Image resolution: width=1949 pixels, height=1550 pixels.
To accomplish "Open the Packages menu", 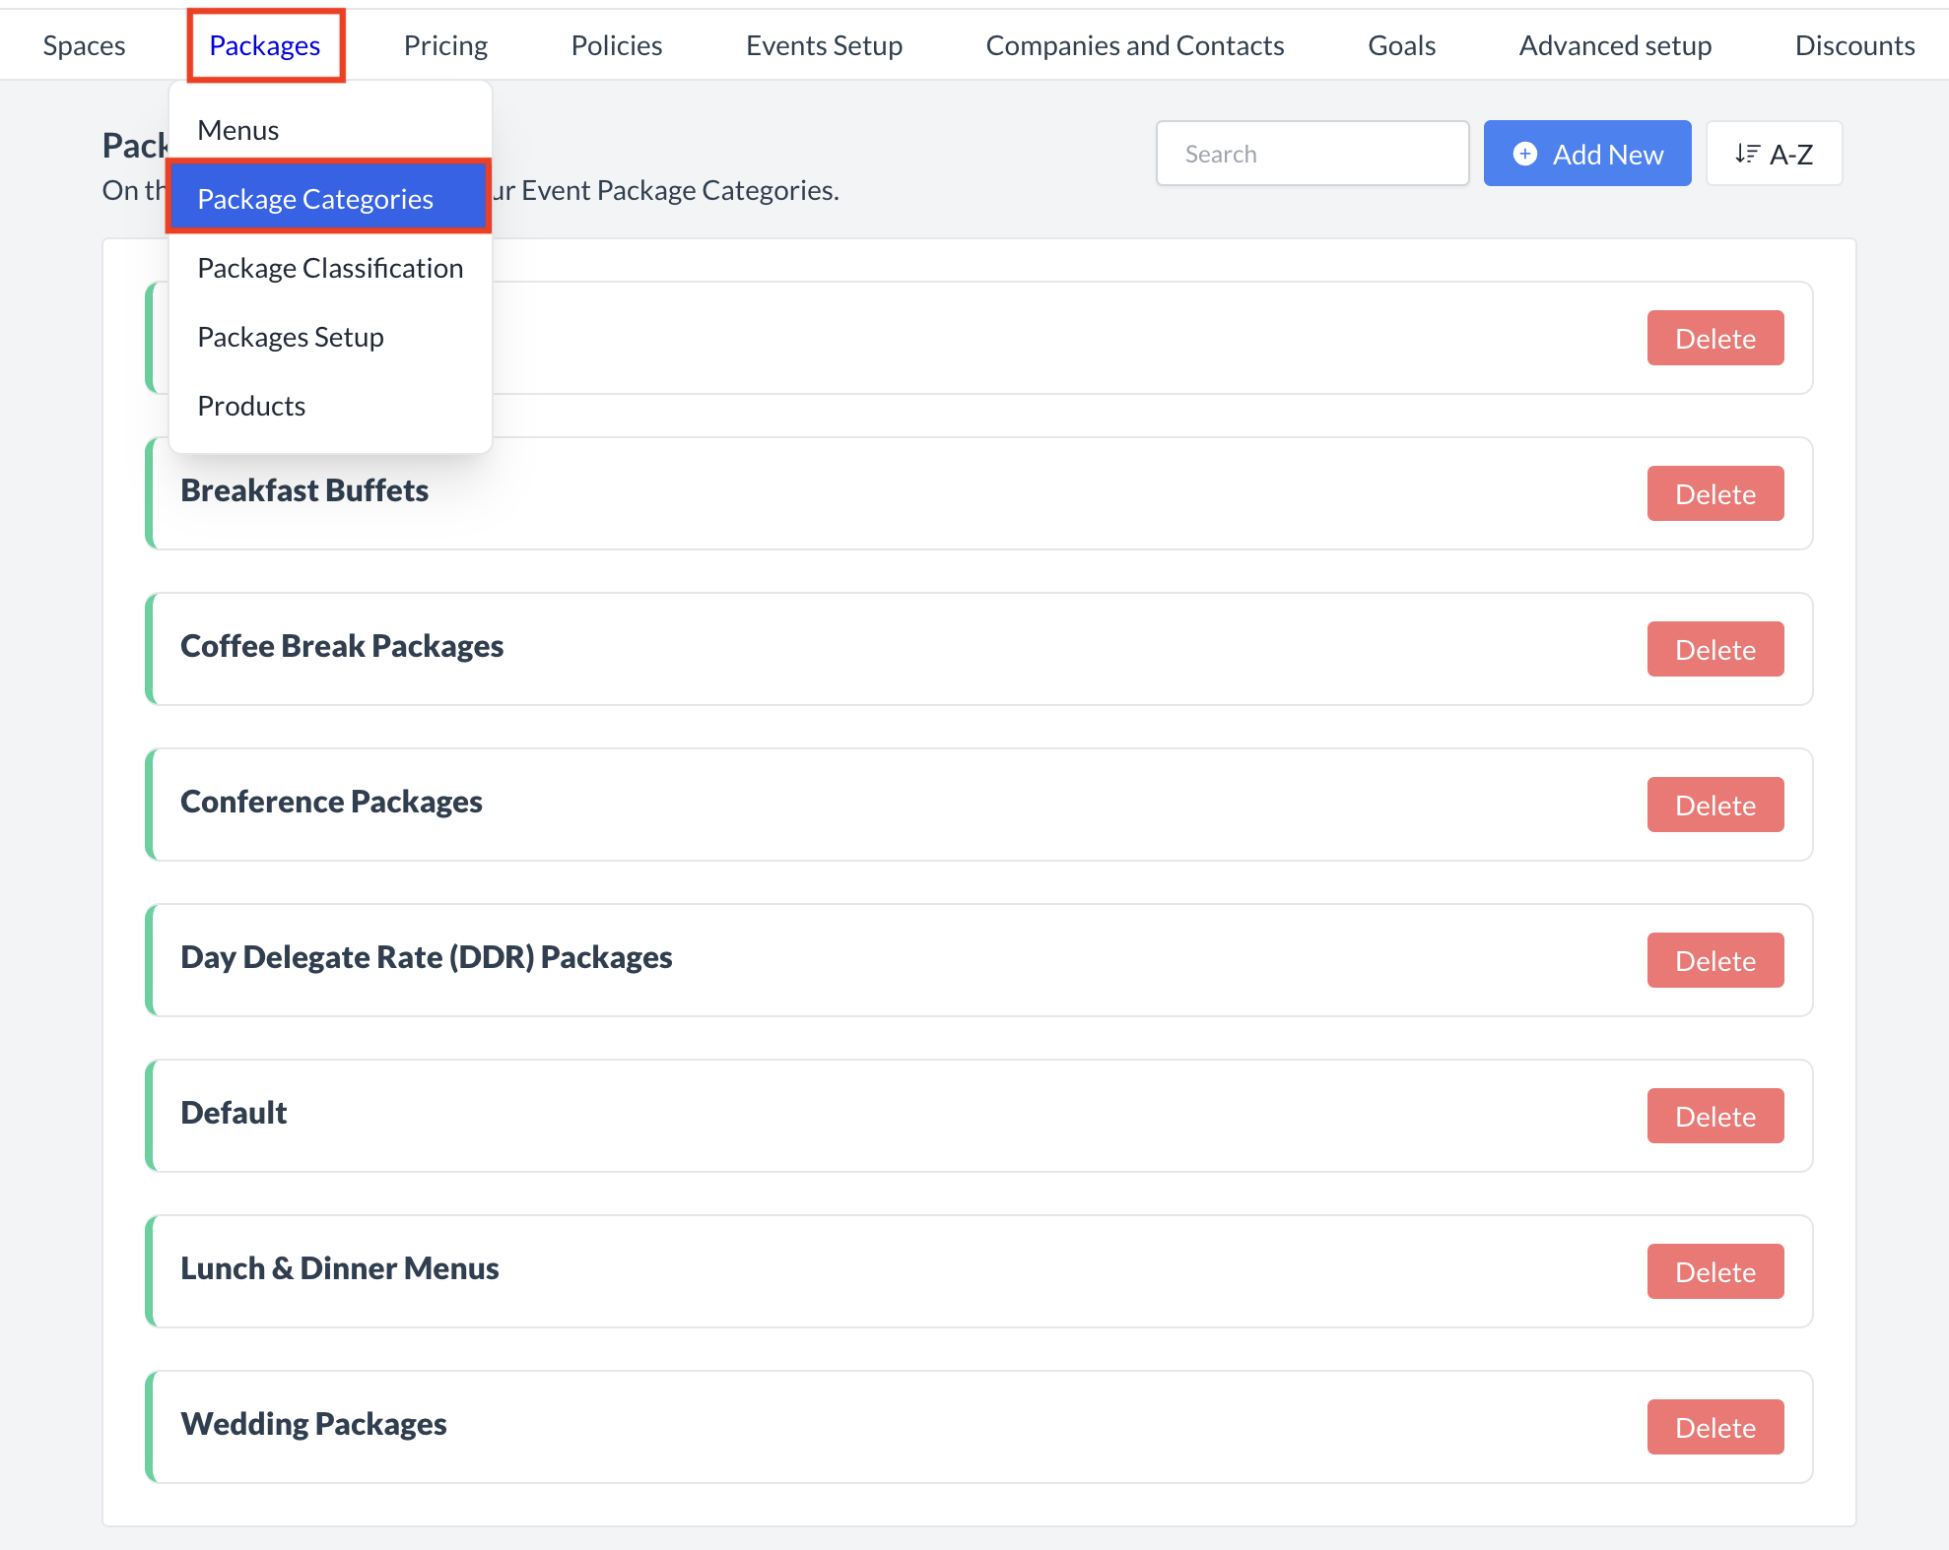I will [264, 44].
